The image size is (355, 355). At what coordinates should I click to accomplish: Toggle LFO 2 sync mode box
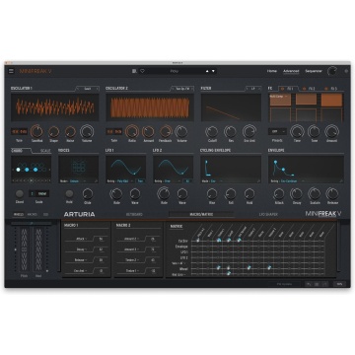[187, 181]
